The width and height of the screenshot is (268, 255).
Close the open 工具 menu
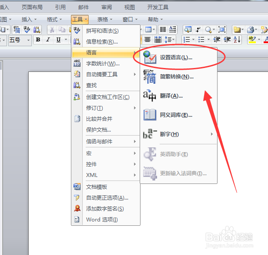point(80,19)
